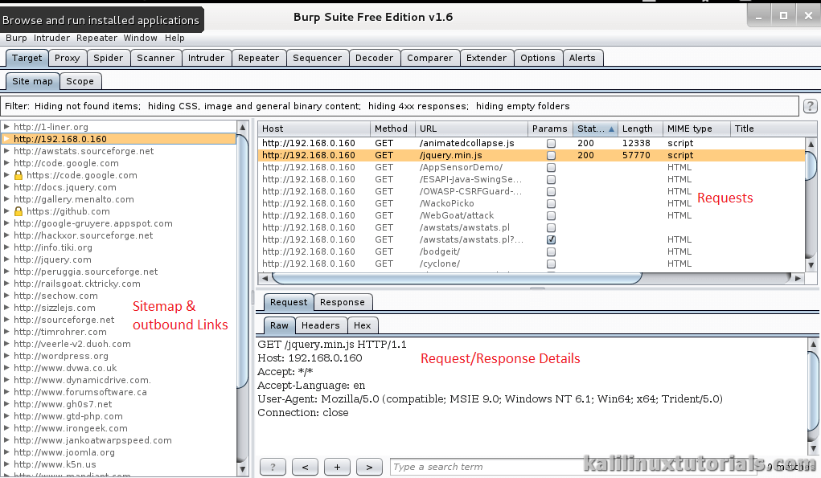The height and width of the screenshot is (478, 821).
Task: Click the help question mark below the request panel
Action: 272,467
